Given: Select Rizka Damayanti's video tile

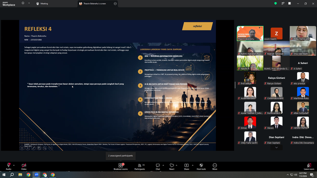Looking at the screenshot, I should (x=303, y=33).
